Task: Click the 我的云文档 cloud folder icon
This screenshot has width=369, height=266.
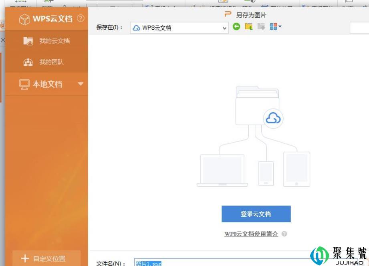Action: point(28,41)
